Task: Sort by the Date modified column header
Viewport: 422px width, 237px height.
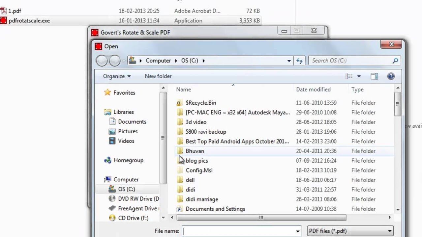Action: point(313,90)
